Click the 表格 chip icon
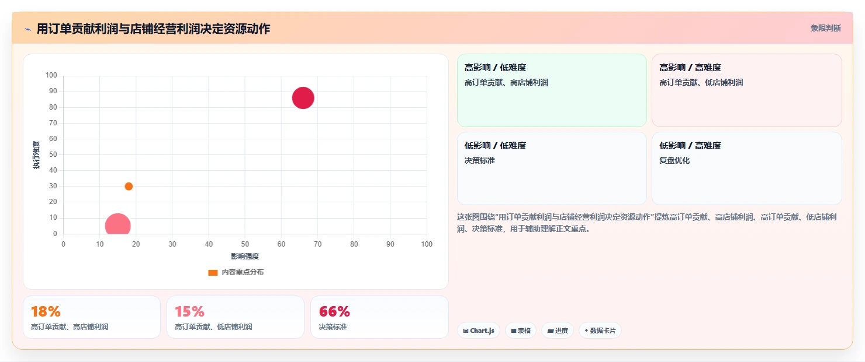This screenshot has width=865, height=362. click(514, 331)
